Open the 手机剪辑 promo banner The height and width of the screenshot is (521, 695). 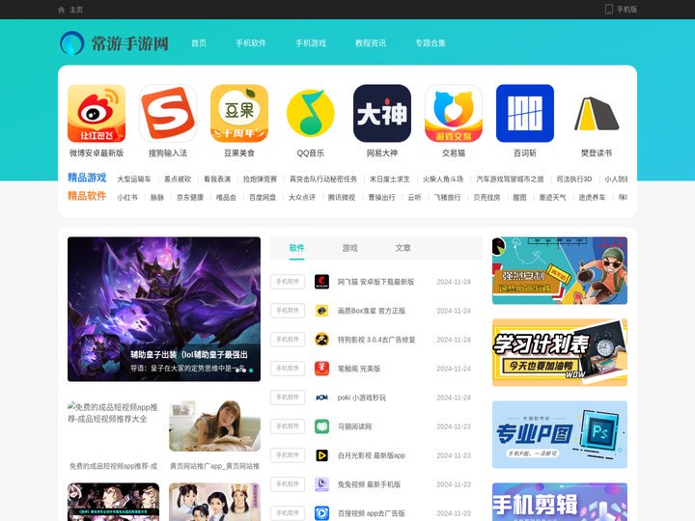tap(560, 502)
